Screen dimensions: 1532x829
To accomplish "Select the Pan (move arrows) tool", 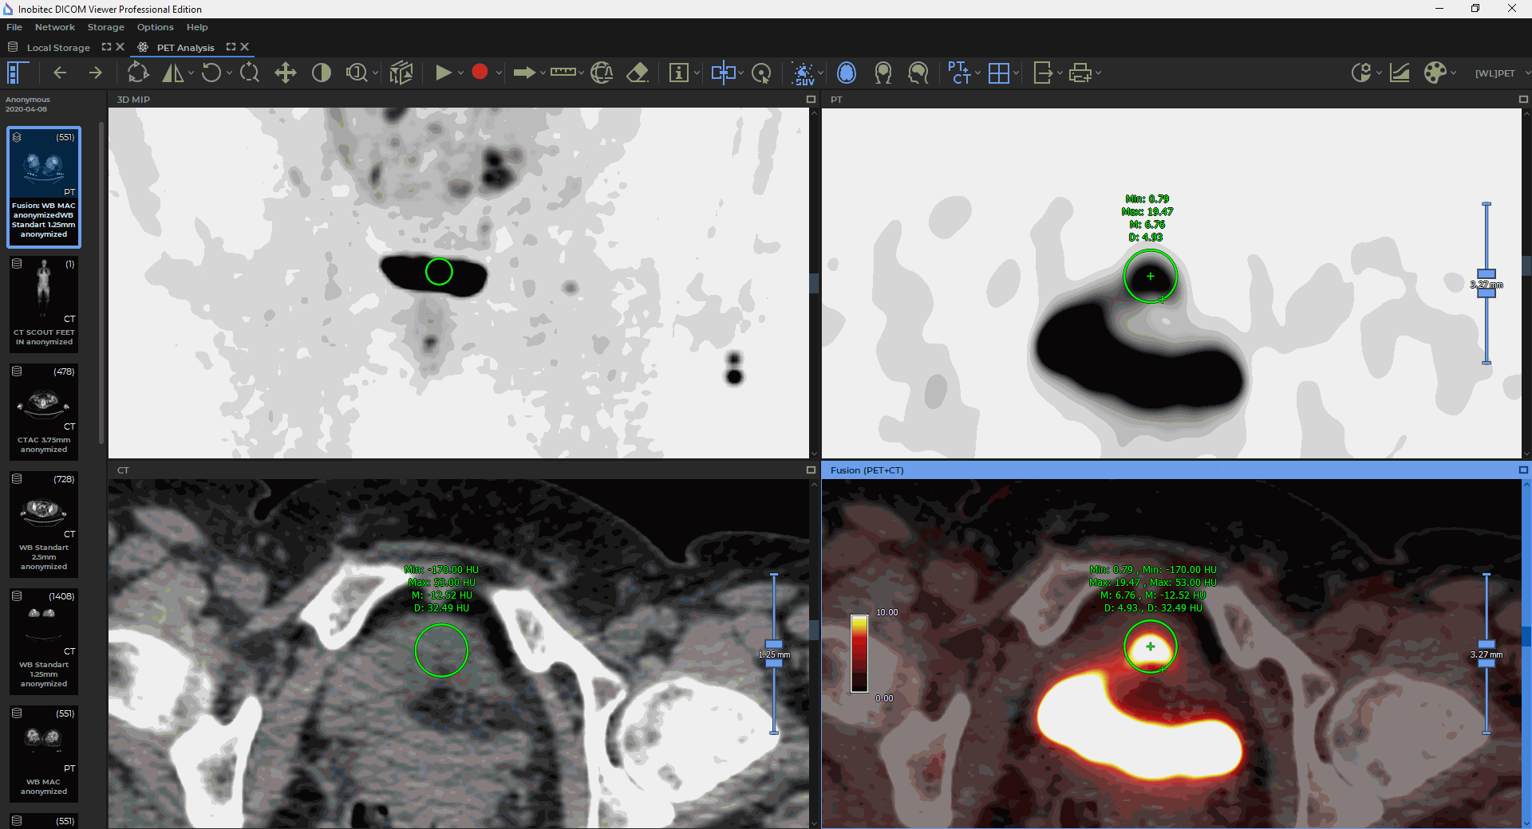I will 285,73.
